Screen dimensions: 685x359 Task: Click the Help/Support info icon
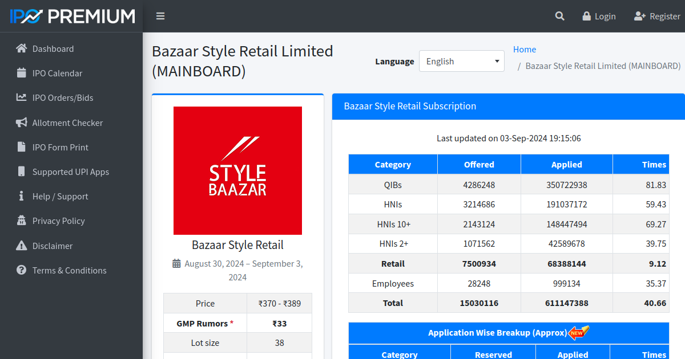tap(20, 196)
